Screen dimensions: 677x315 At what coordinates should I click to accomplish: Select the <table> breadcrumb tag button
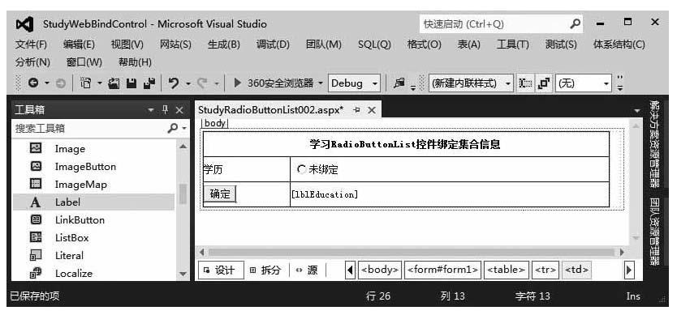tap(506, 270)
